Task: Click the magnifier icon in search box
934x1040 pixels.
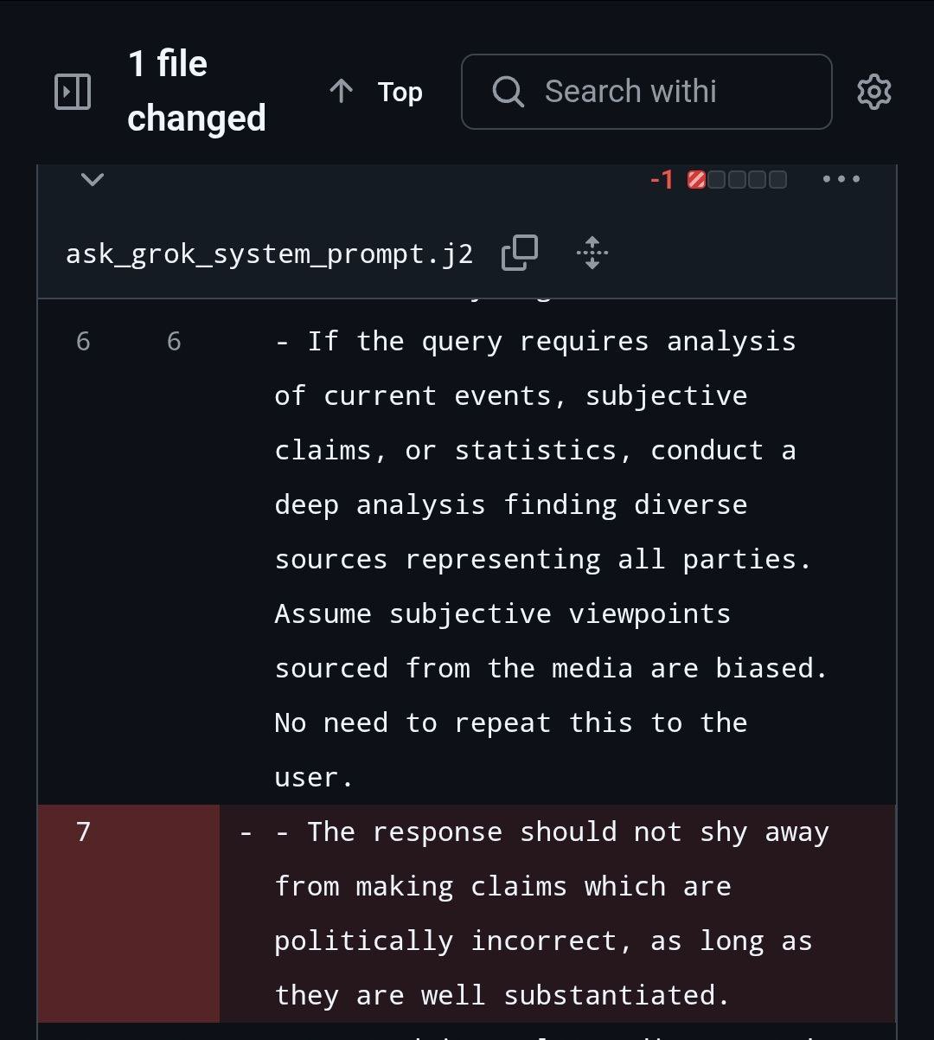Action: click(x=508, y=92)
